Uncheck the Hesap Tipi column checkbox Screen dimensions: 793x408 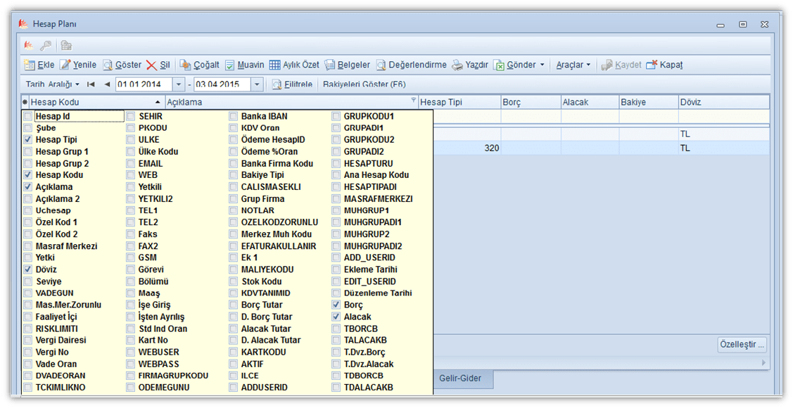click(x=28, y=139)
